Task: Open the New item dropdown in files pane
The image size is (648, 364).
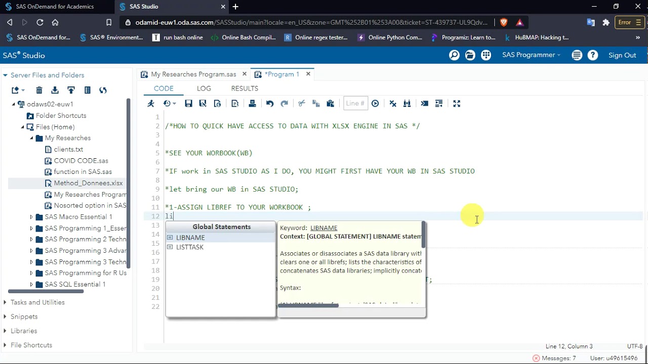Action: [x=18, y=90]
